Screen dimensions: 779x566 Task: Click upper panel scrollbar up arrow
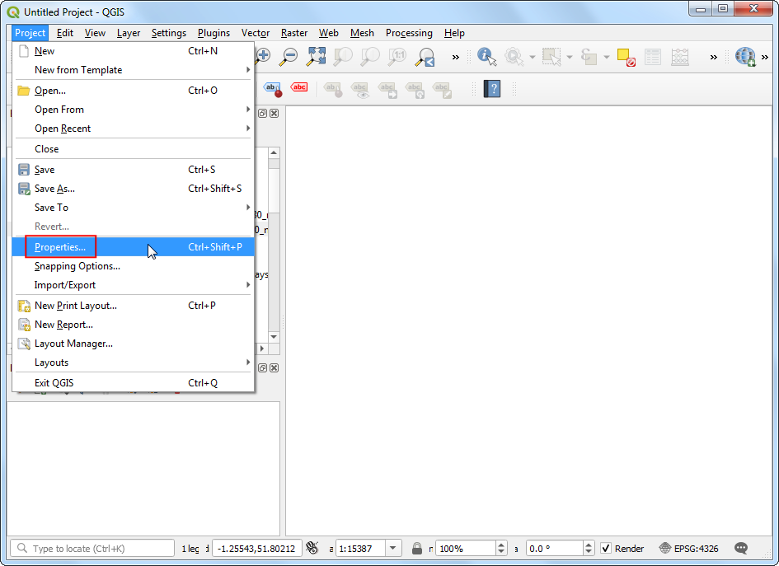coord(274,152)
